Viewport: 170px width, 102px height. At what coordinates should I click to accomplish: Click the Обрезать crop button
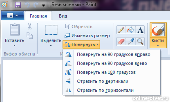click(79, 27)
